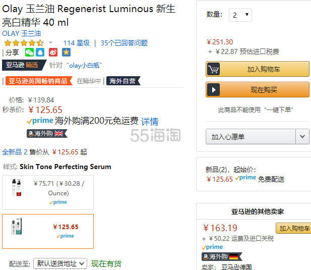The width and height of the screenshot is (311, 270).
Task: Open the quantity dropdown showing 2
Action: coord(240,15)
